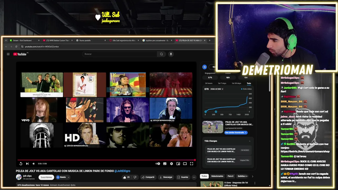Open the LISTA DE REPRODUCCIÓN (23) thumbnail

(171, 110)
